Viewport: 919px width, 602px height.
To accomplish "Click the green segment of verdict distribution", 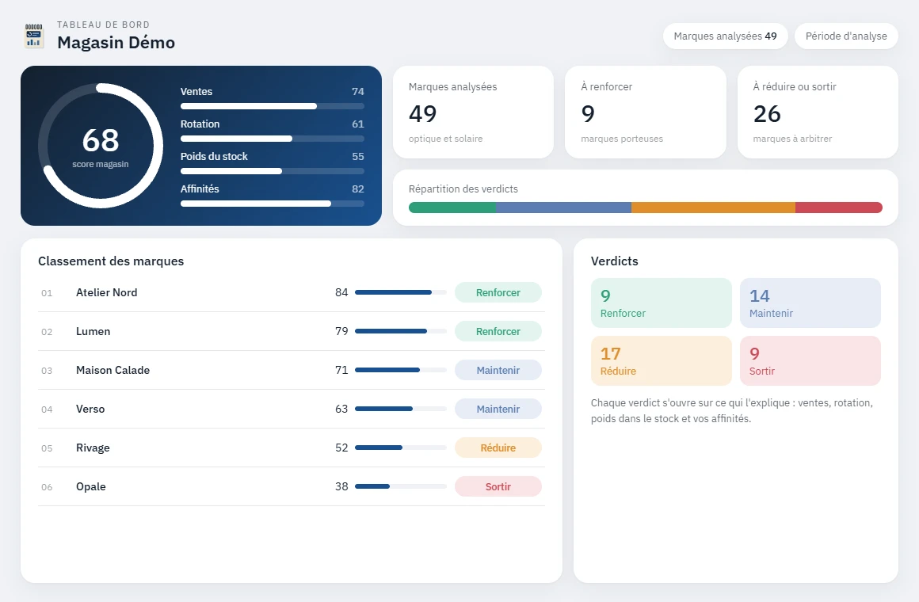I will pos(452,208).
